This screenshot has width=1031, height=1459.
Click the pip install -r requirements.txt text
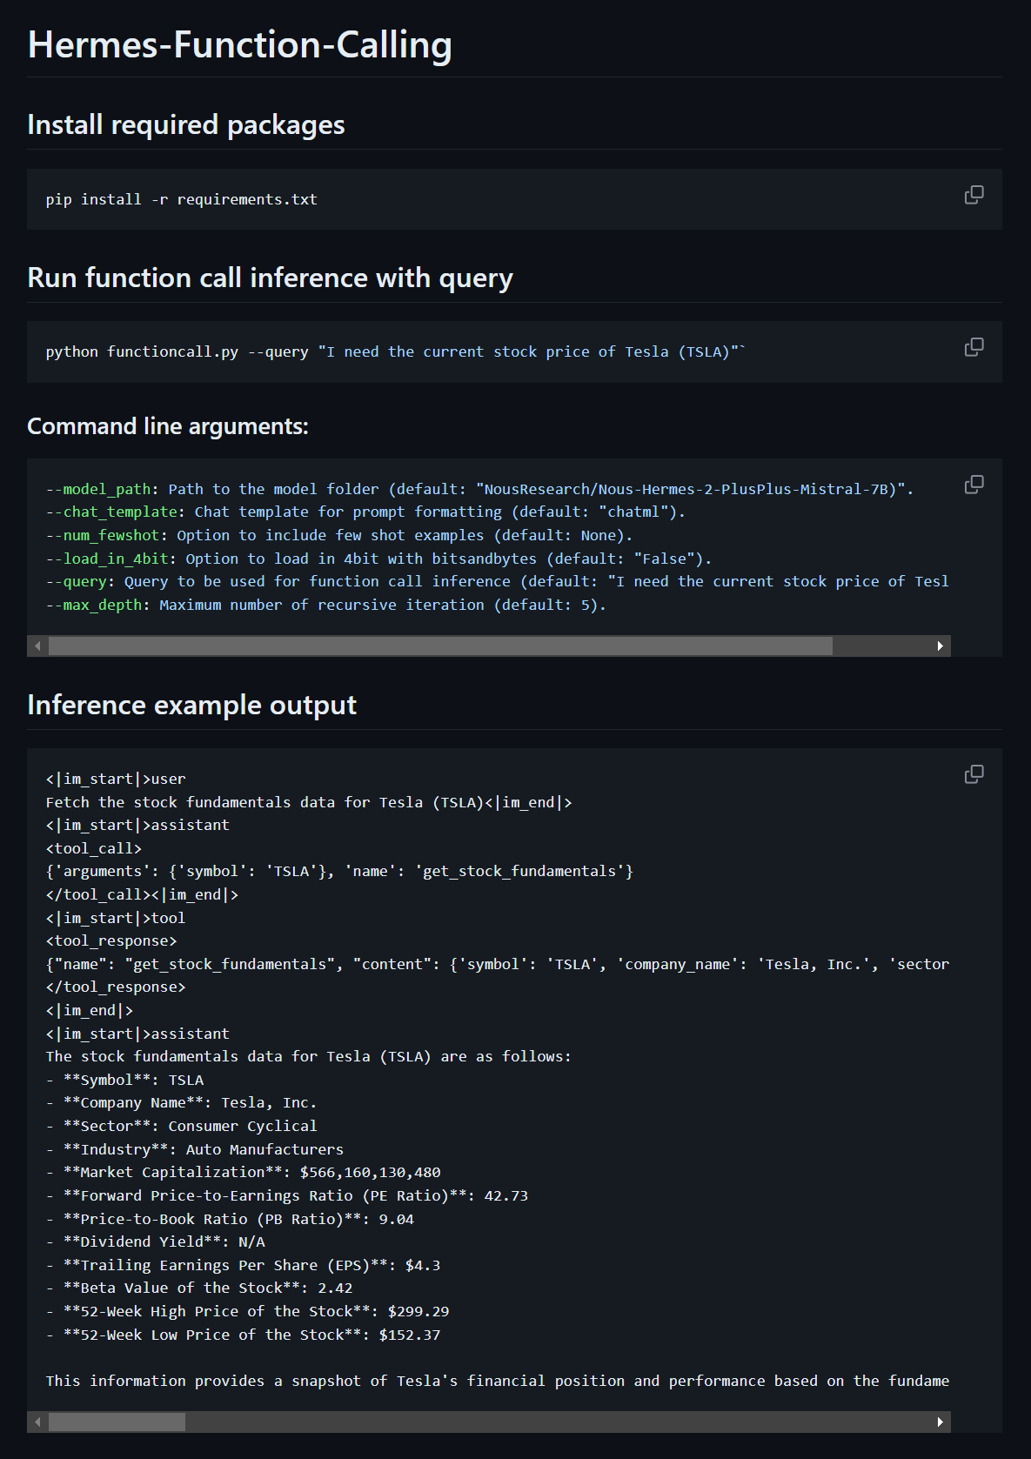coord(181,199)
